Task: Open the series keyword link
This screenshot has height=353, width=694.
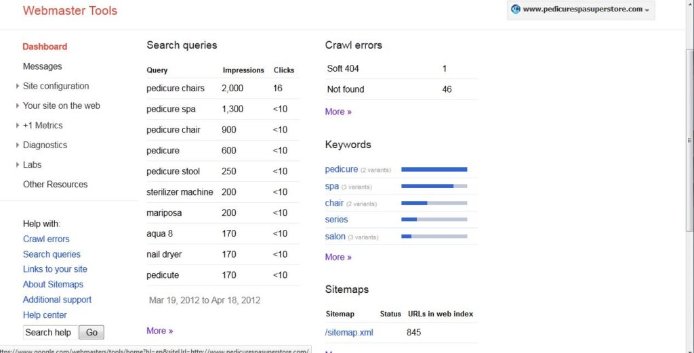Action: [x=336, y=220]
